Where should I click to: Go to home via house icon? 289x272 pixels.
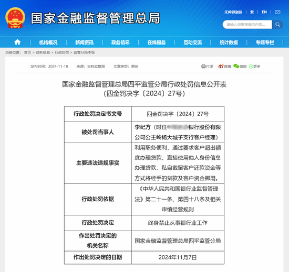click(17, 42)
